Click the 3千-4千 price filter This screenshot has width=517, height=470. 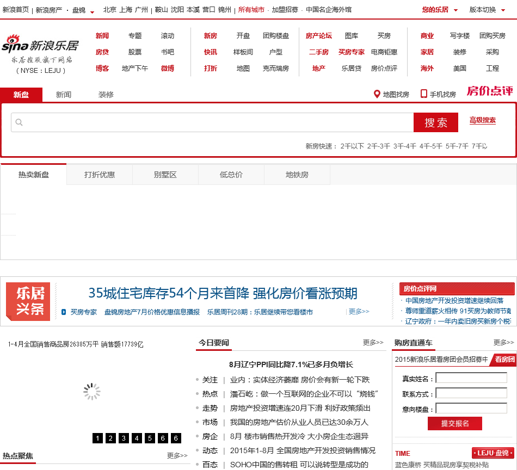(404, 146)
